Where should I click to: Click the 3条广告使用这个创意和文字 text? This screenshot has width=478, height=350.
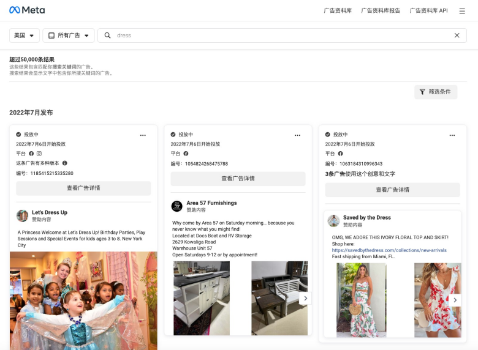(x=360, y=174)
